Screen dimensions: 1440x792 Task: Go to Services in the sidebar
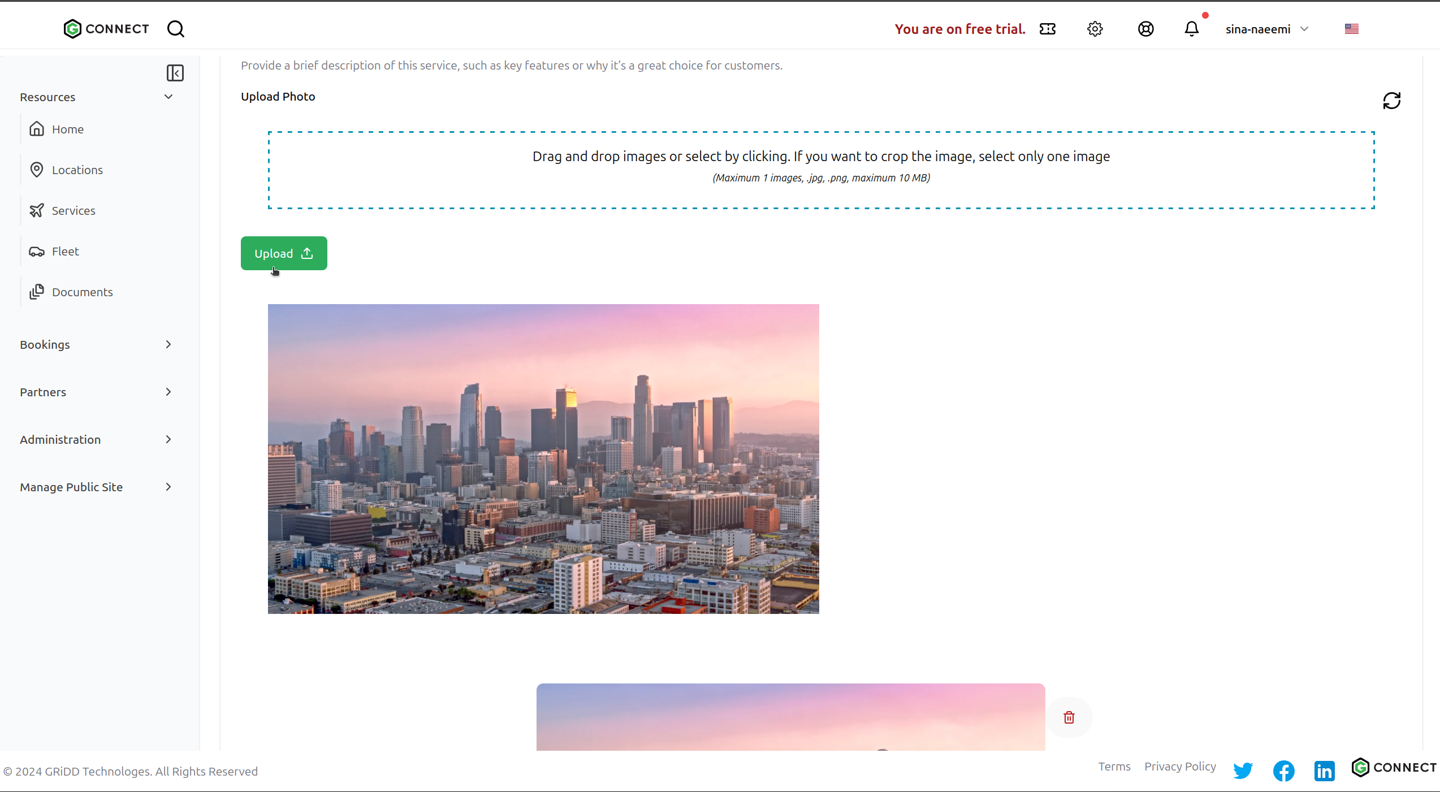point(73,210)
